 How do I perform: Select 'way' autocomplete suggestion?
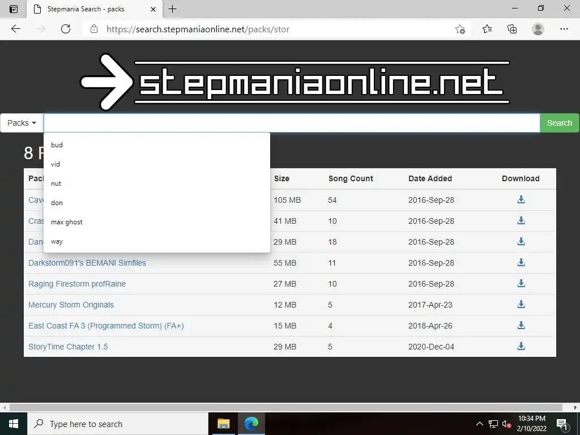(157, 241)
